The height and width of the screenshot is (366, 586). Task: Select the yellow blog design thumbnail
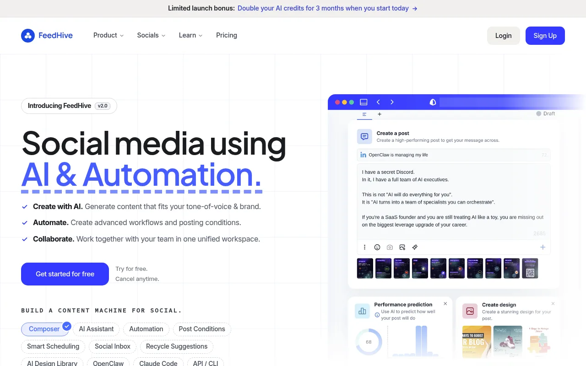477,342
